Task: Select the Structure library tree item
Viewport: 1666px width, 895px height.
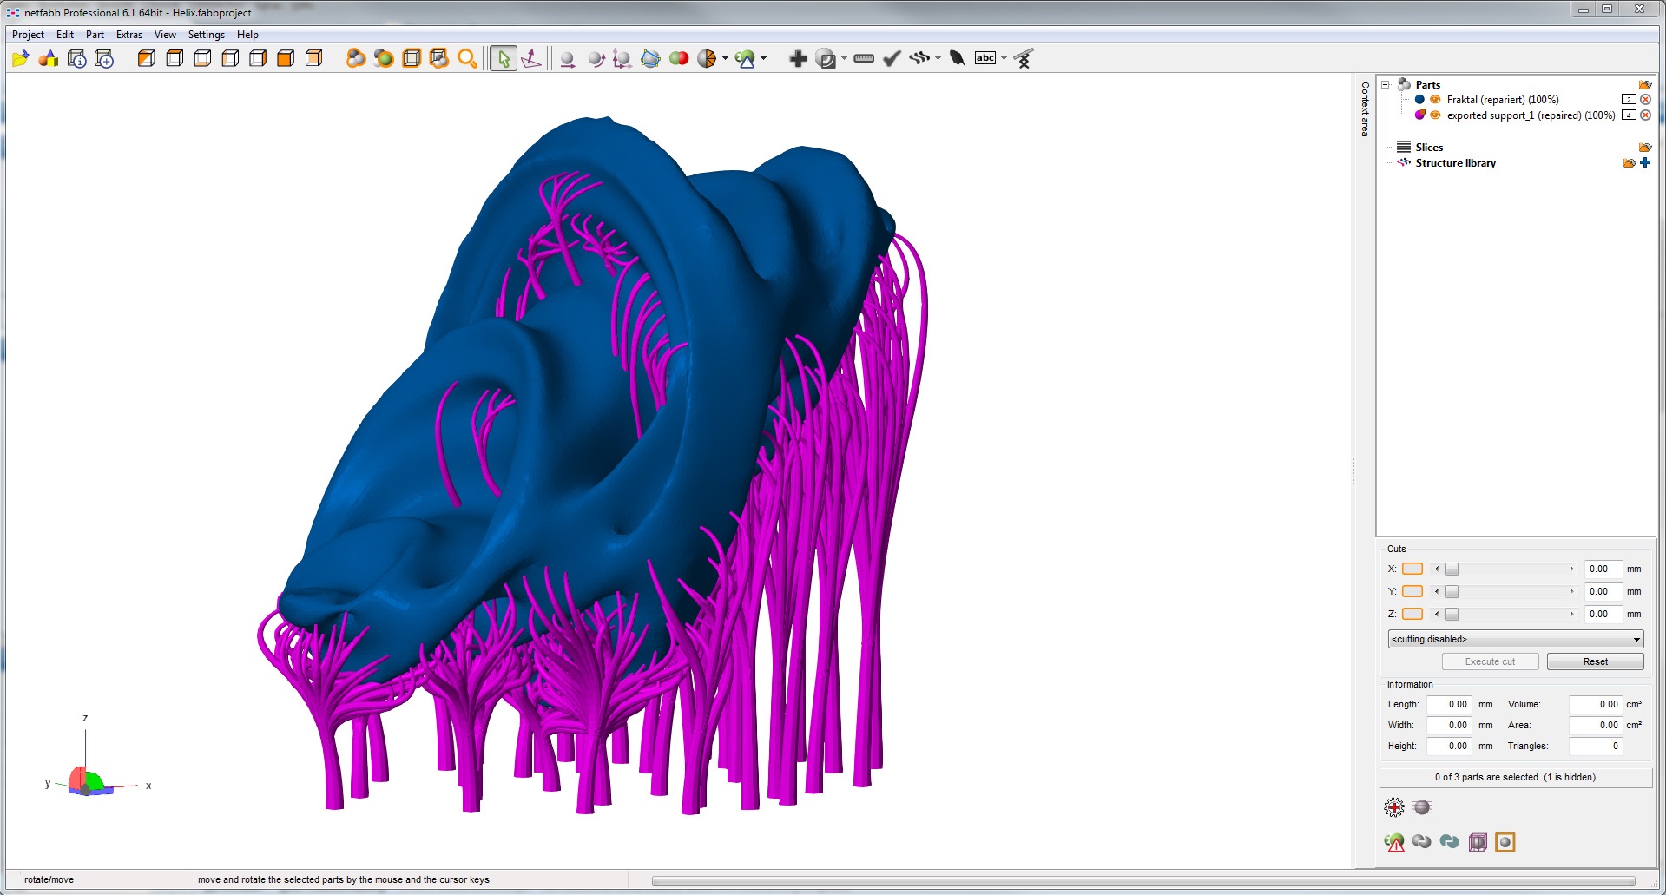Action: pos(1455,163)
